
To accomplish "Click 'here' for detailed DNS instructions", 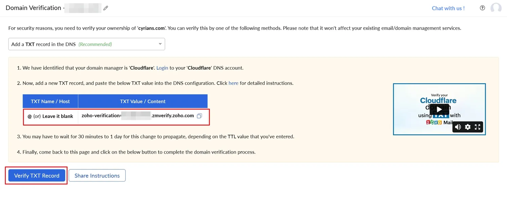I will 233,83.
